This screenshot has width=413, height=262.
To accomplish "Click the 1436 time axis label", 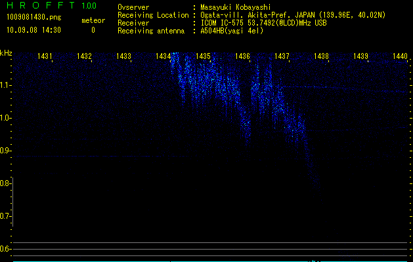I will point(243,57).
